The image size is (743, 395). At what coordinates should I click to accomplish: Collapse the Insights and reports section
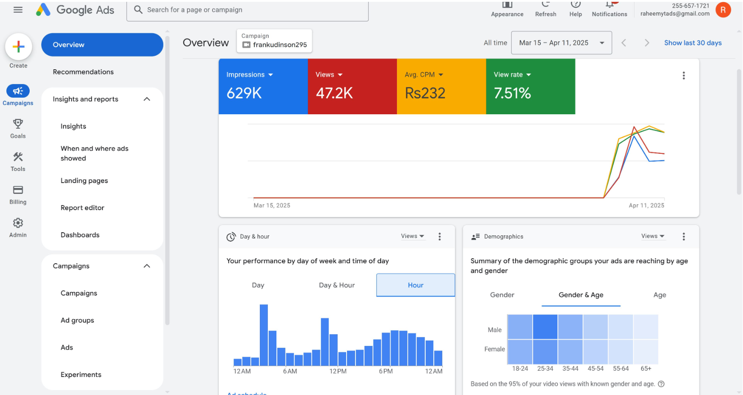point(147,99)
